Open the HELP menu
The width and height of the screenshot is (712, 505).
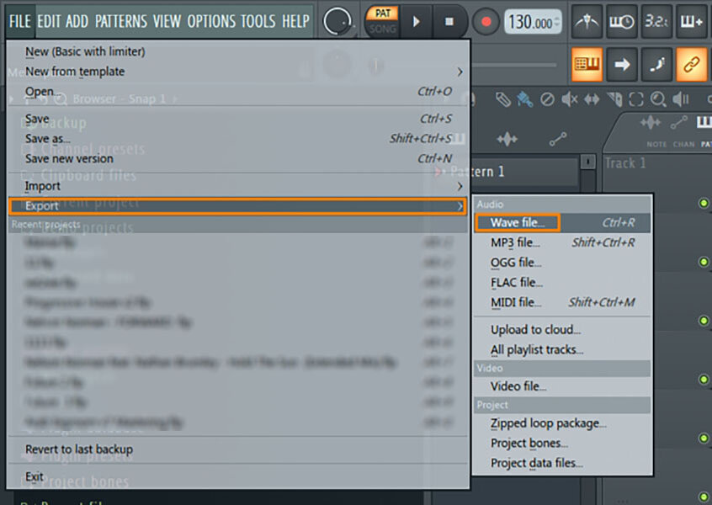tap(295, 21)
